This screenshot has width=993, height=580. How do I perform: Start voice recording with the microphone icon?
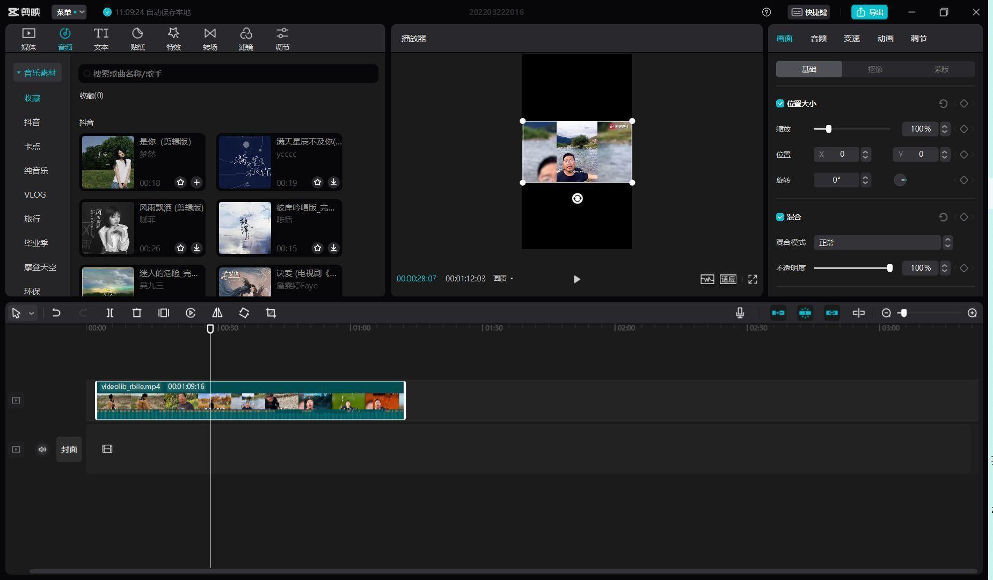(740, 313)
